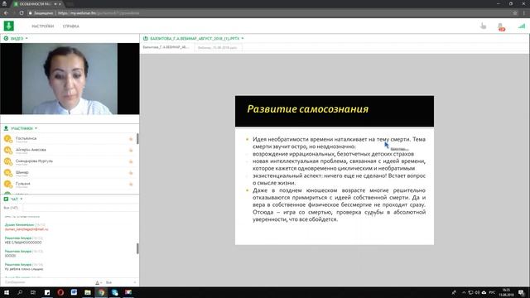Click the Шинар participant avatar
The height and width of the screenshot is (298, 530).
click(7, 173)
